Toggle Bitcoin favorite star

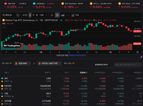click(x=2, y=89)
